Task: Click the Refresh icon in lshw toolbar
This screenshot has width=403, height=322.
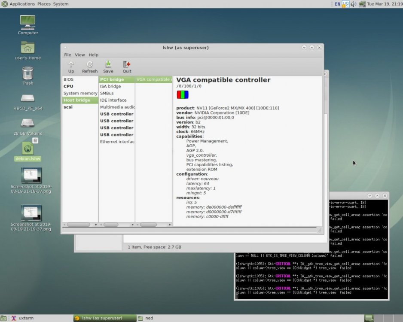Action: pos(90,67)
